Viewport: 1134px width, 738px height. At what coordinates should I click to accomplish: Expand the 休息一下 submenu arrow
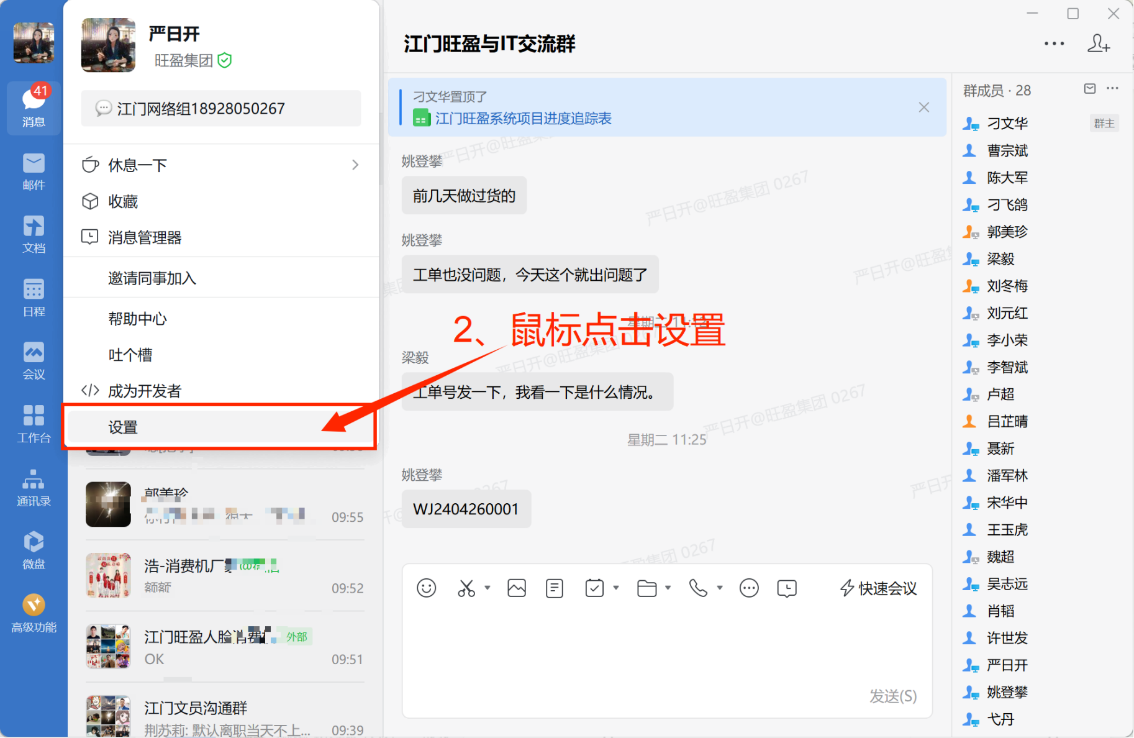pyautogui.click(x=355, y=165)
